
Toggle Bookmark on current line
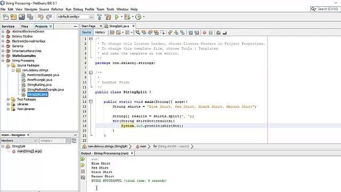(x=182, y=33)
